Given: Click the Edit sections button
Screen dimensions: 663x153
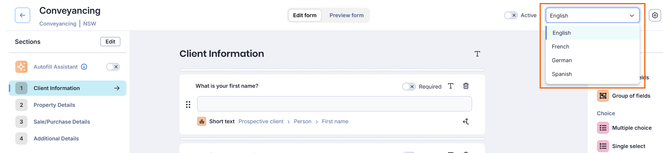Looking at the screenshot, I should 110,42.
